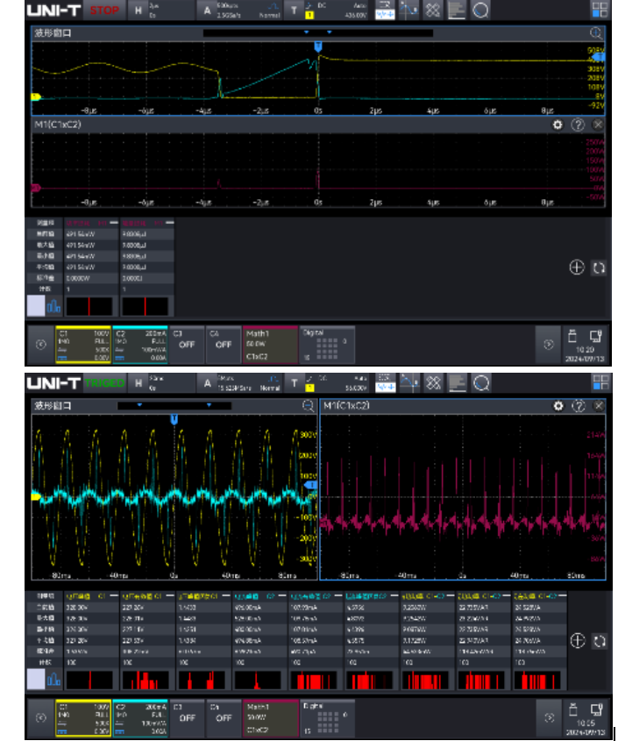Toggle C3 OFF channel in upper screen

point(186,345)
